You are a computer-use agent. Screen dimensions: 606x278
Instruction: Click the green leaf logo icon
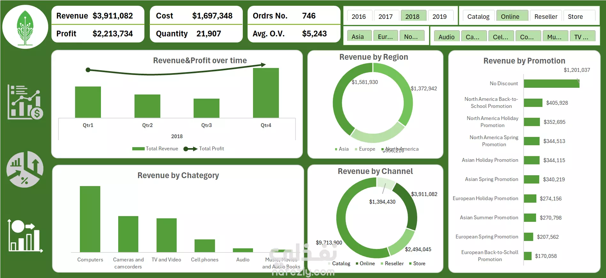(x=25, y=27)
